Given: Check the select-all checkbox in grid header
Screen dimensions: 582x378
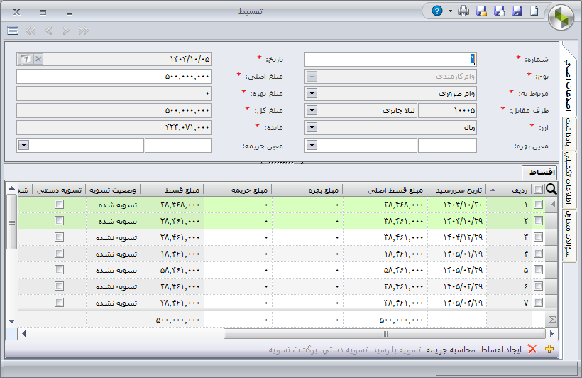Looking at the screenshot, I should pos(538,190).
